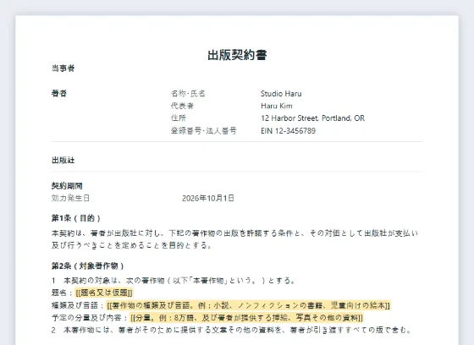Click the 出版社 section heading

click(x=63, y=160)
